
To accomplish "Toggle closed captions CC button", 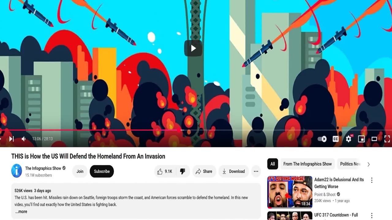I will 336,139.
